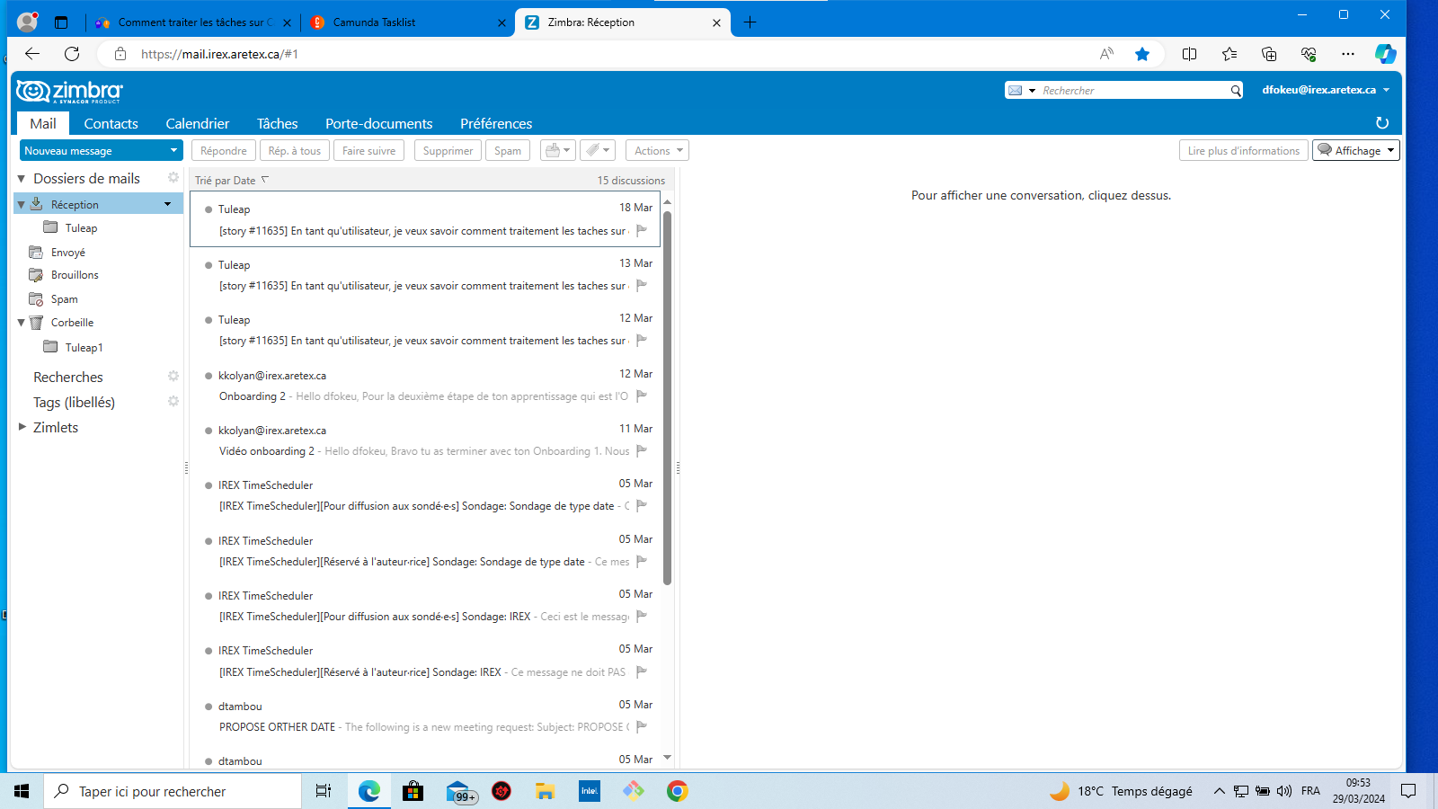
Task: Collapse the Dossiers de mails section
Action: (22, 179)
